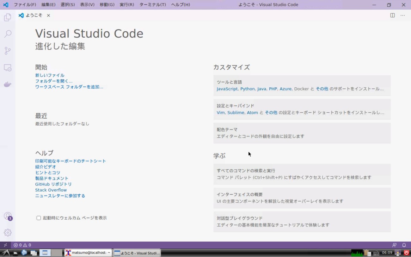The width and height of the screenshot is (411, 257).
Task: Click ニュースレターに参加する link
Action: point(60,196)
